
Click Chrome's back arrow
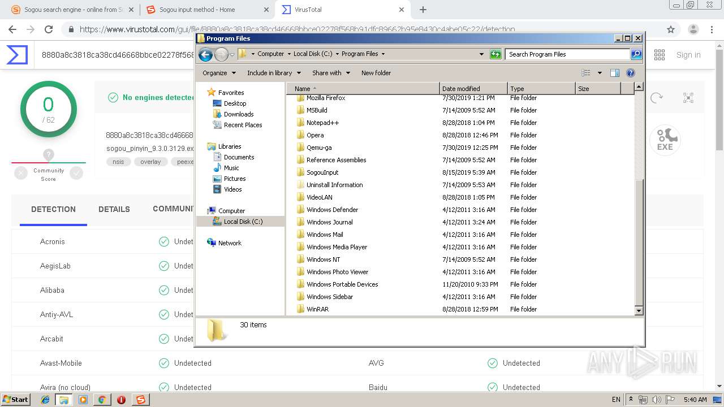12,29
